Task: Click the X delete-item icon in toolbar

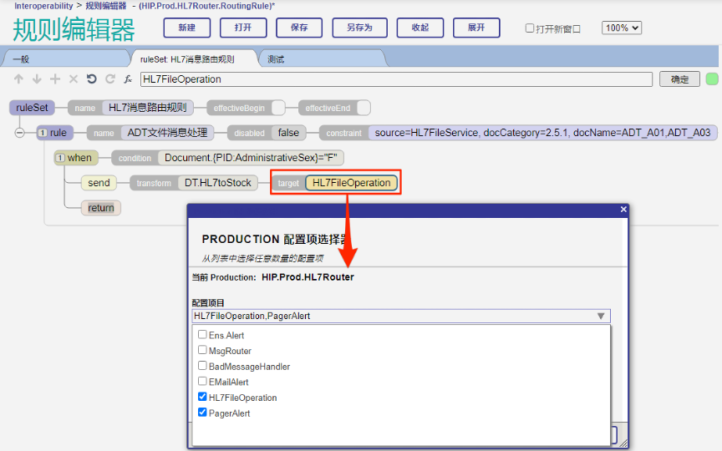Action: [x=74, y=79]
